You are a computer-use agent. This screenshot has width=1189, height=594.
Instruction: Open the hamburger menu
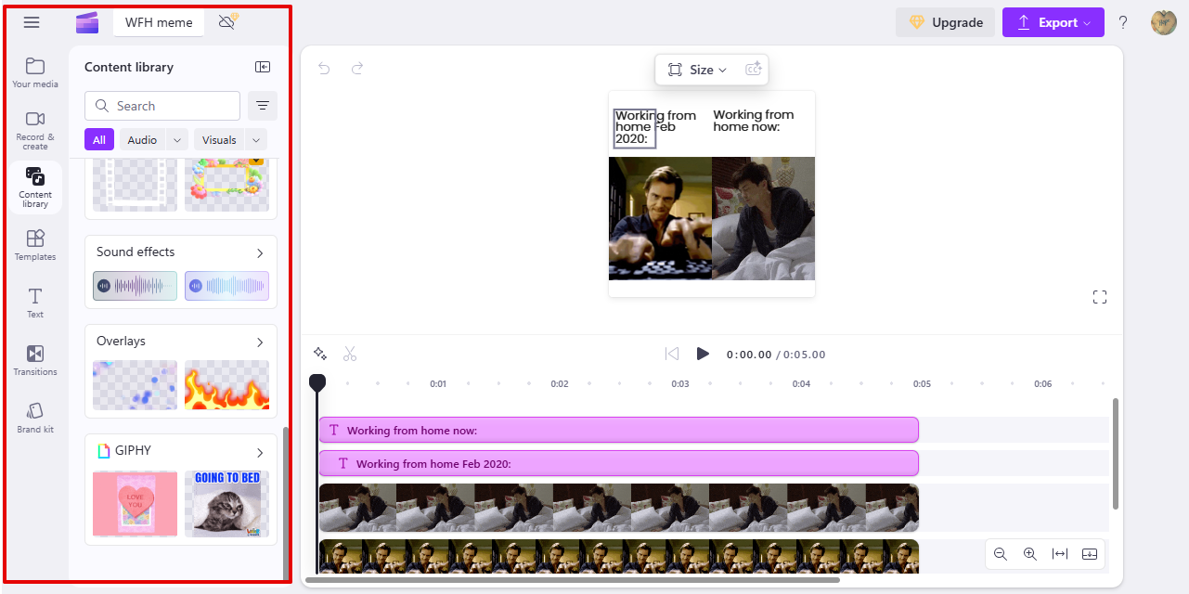pos(31,21)
